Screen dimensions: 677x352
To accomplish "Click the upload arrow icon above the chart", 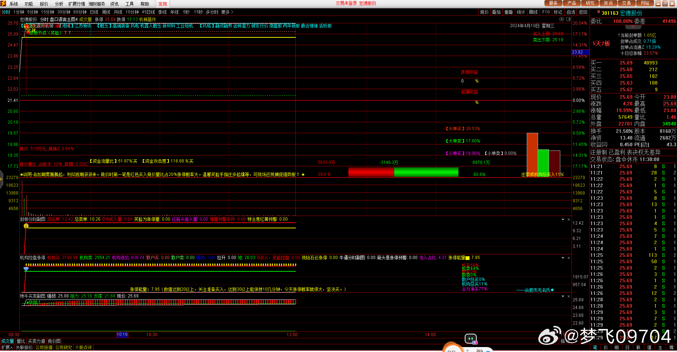I will tap(562, 19).
